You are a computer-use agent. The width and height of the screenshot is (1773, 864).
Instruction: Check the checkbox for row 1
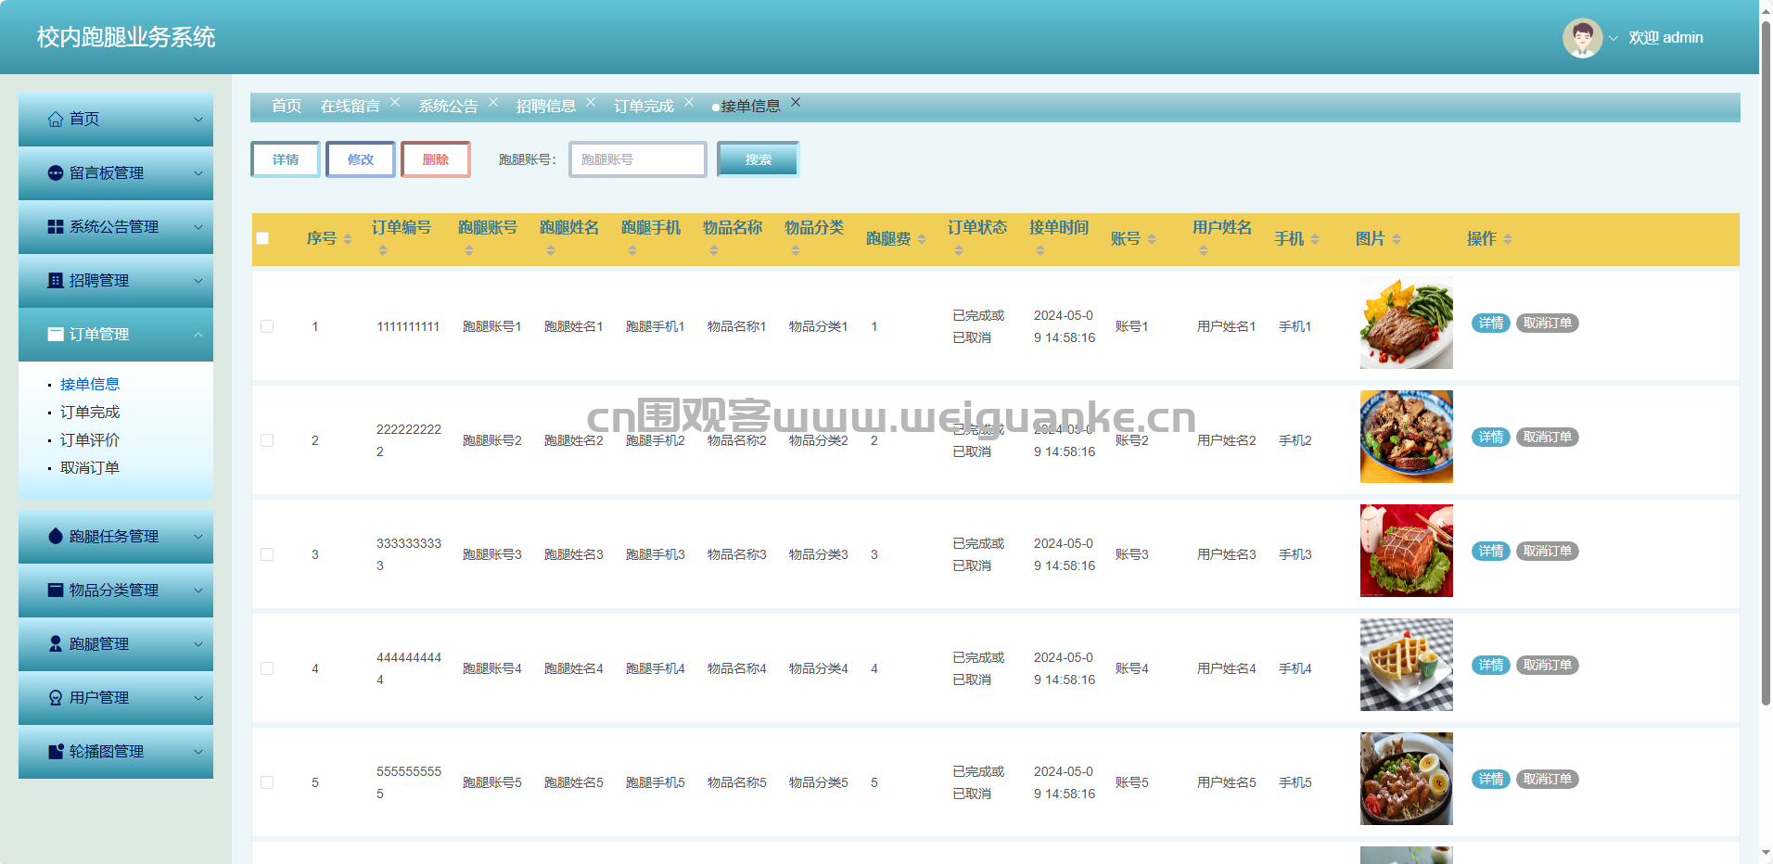267,326
